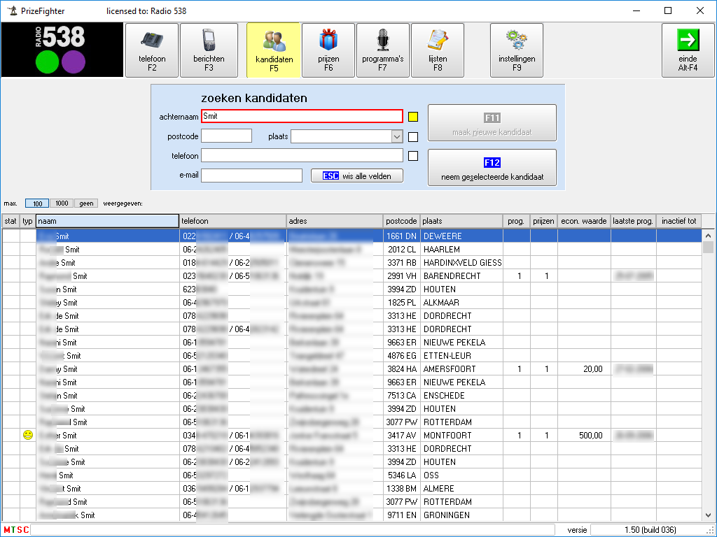Click the smiley icon beside Montfoort row
Screen dimensions: 717x537
(x=28, y=435)
